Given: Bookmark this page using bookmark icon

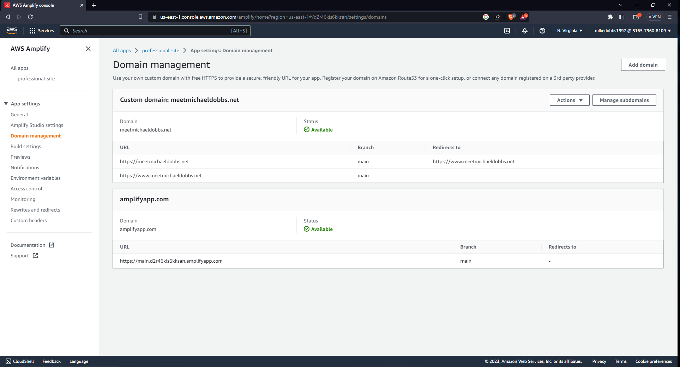Looking at the screenshot, I should 140,17.
